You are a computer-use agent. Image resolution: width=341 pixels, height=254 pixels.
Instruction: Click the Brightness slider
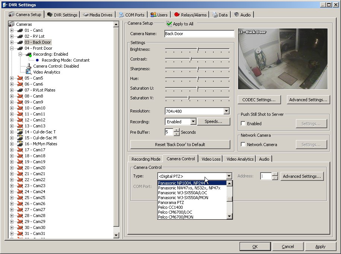point(198,50)
